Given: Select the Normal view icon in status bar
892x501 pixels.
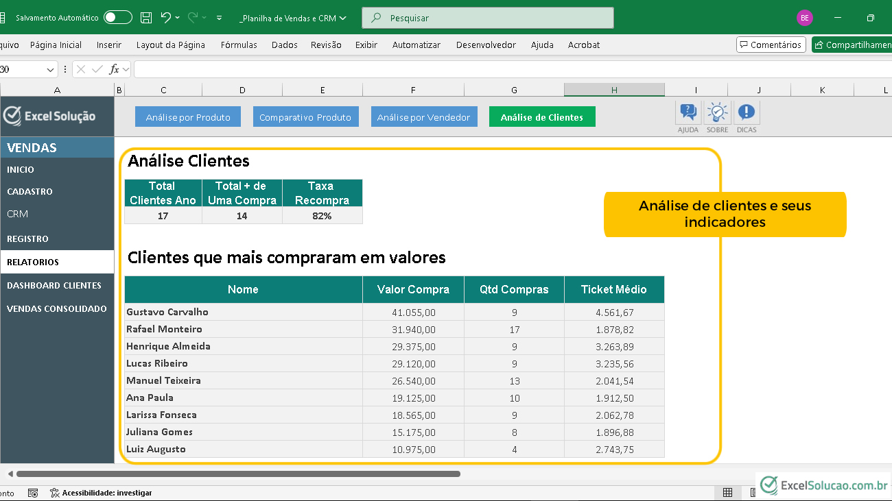Looking at the screenshot, I should [727, 493].
